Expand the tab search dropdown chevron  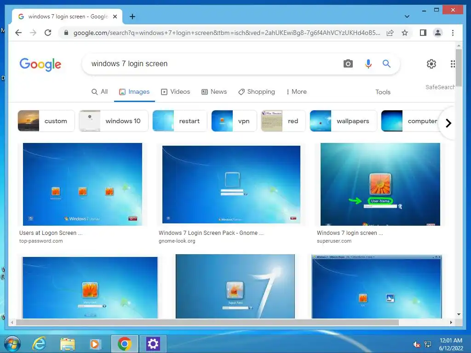click(407, 17)
